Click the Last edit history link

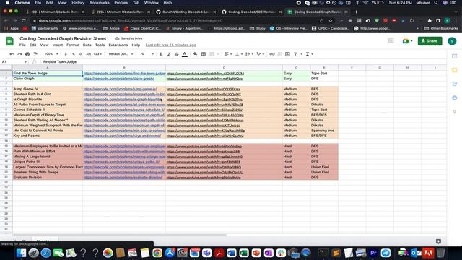(x=170, y=45)
